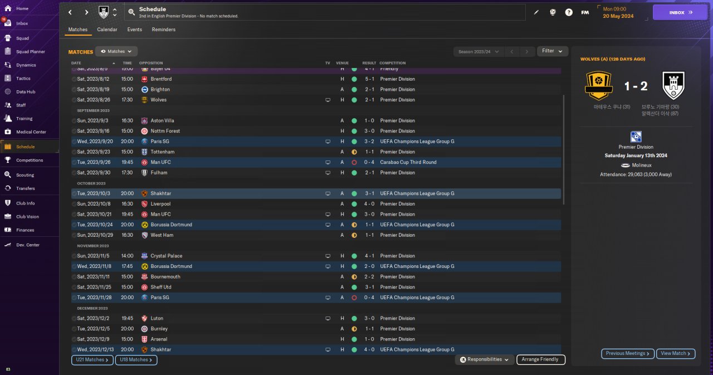Click the match list vertical scrollbar

point(564,149)
